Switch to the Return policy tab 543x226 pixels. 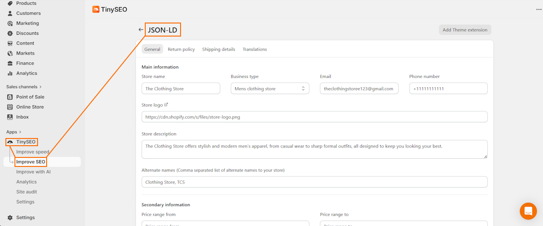click(181, 49)
